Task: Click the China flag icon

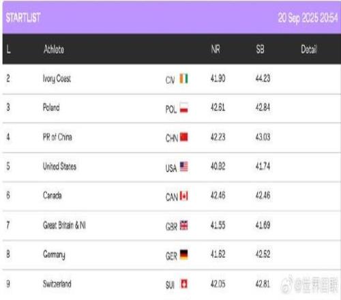Action: [x=184, y=137]
